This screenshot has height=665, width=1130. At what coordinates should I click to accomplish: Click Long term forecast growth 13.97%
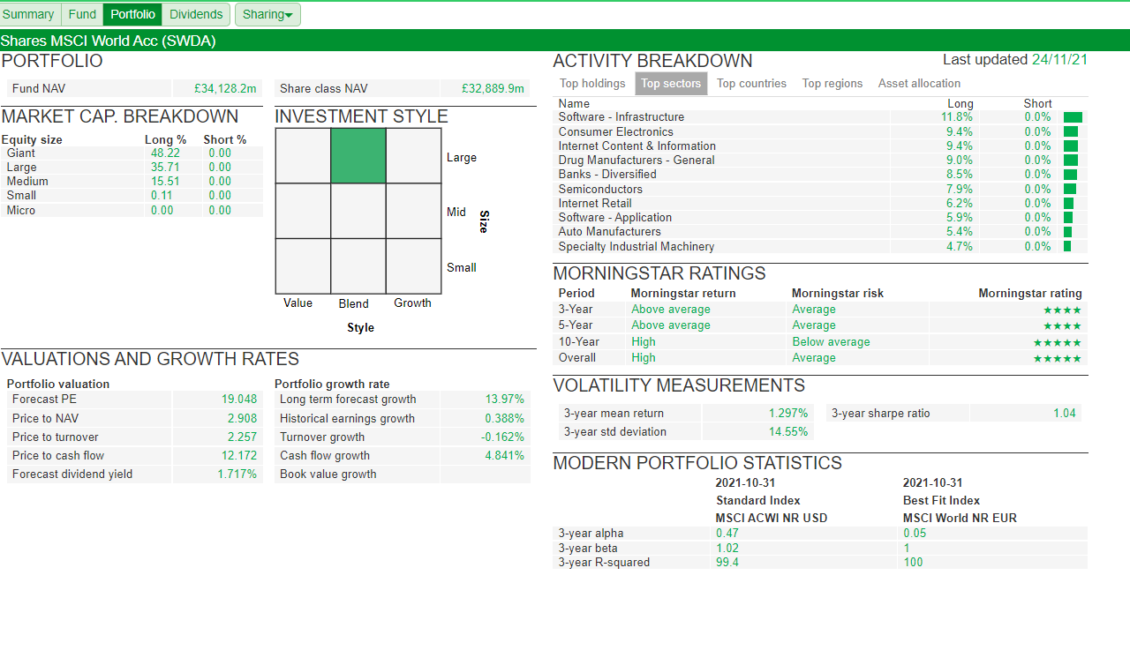[505, 400]
